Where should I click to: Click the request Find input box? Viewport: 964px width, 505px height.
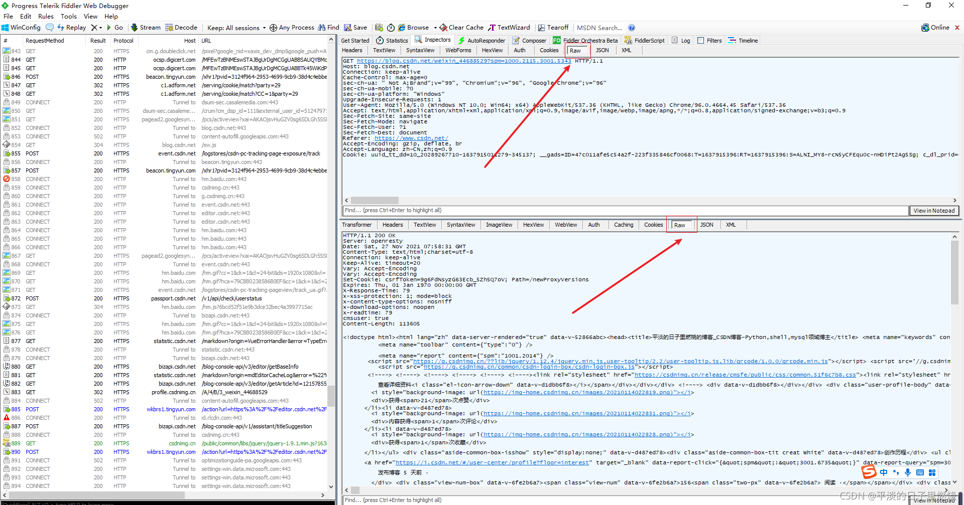coord(625,210)
